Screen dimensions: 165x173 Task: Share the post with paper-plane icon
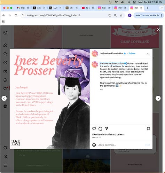(x=107, y=128)
